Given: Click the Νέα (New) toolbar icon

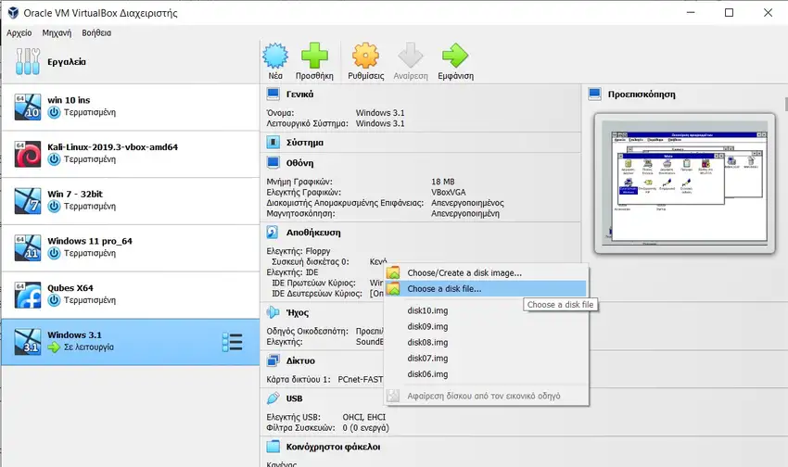Looking at the screenshot, I should 275,56.
